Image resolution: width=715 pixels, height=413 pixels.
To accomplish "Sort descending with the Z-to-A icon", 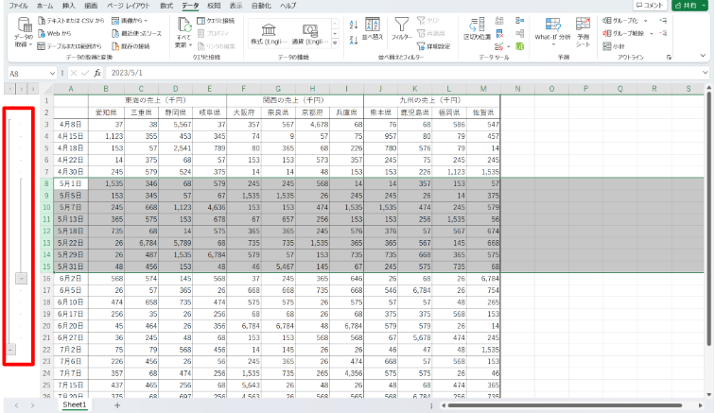I will click(354, 40).
